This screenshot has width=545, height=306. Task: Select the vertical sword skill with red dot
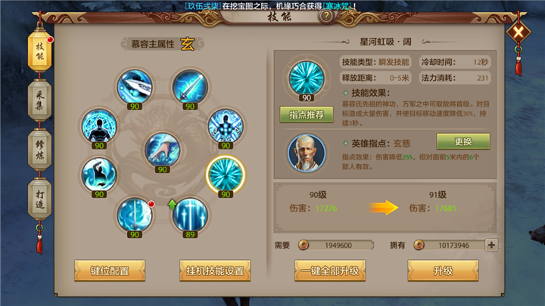[x=135, y=215]
